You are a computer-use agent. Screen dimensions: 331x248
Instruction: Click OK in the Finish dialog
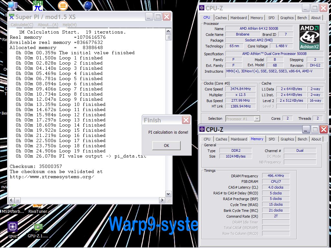coord(166,146)
